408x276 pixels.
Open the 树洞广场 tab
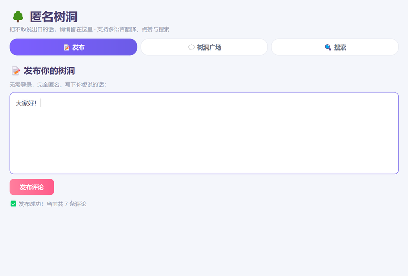[204, 47]
